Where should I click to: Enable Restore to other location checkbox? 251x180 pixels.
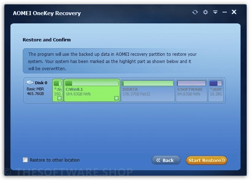[x=25, y=160]
